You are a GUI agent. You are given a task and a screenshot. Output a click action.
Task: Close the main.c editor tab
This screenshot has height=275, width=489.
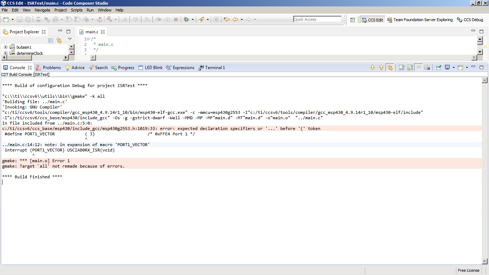(103, 32)
